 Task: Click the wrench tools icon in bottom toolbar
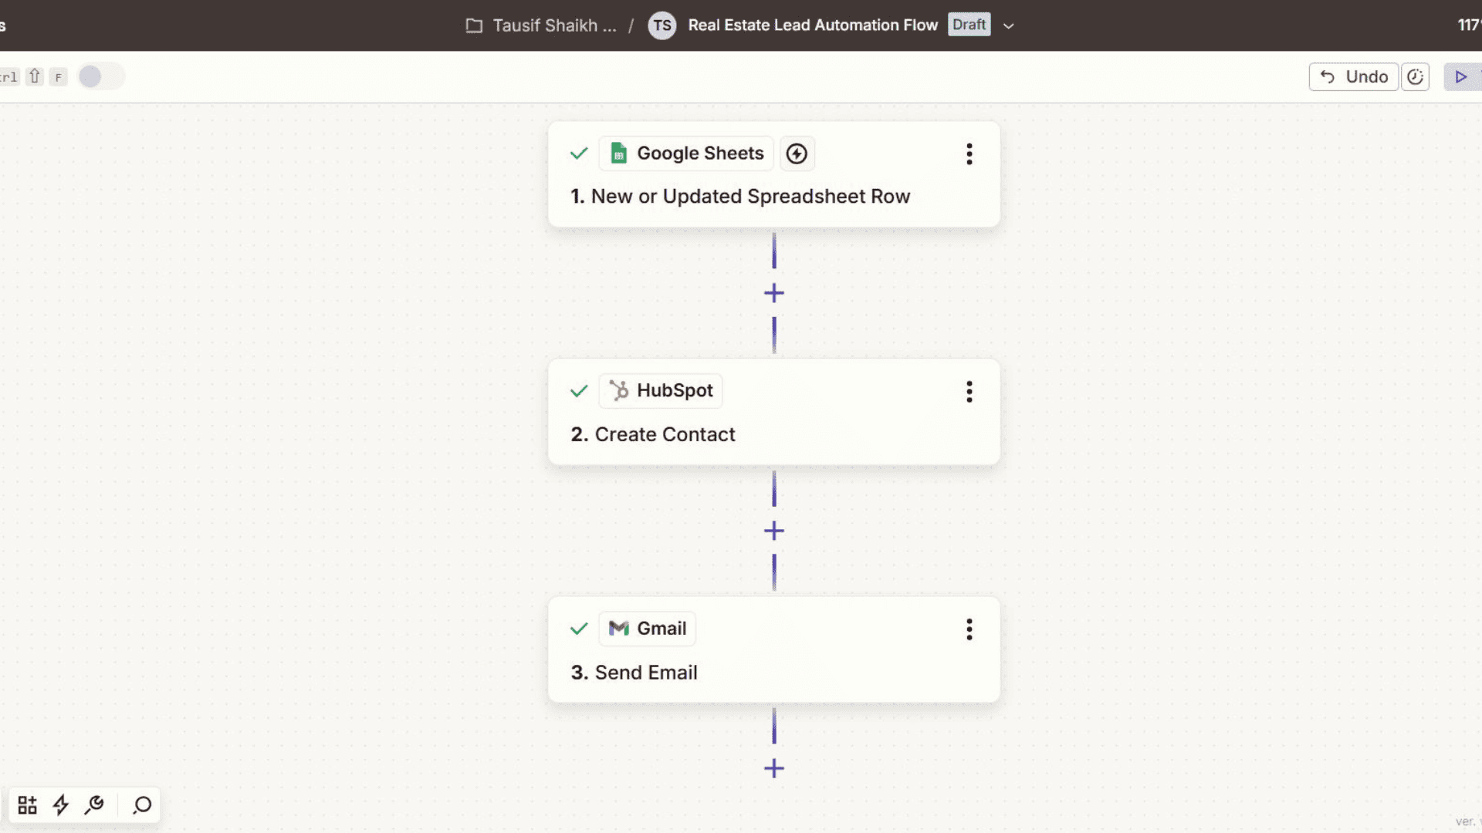[x=95, y=804]
